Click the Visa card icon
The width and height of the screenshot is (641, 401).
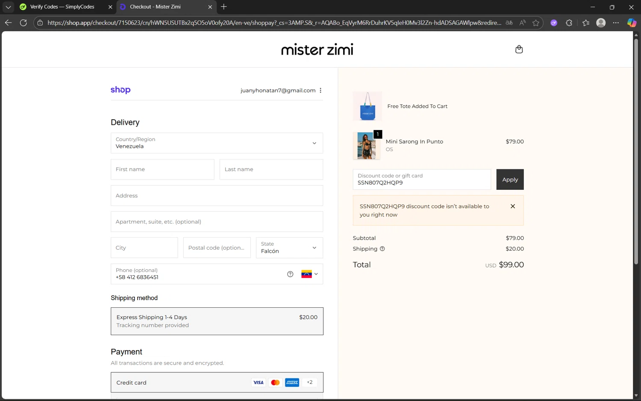coord(258,383)
